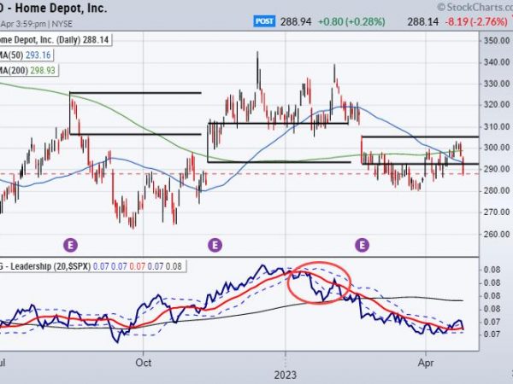Click the +0.80 (+0.28%) change value
Viewport: 513px width, 384px height.
point(351,22)
